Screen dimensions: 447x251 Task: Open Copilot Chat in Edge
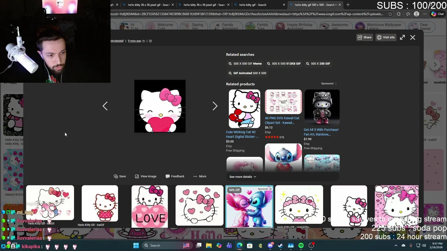437,14
